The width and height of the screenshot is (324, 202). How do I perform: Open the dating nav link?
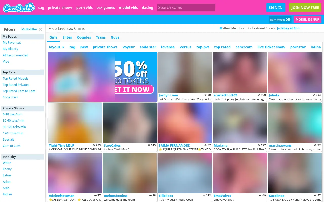148,8
